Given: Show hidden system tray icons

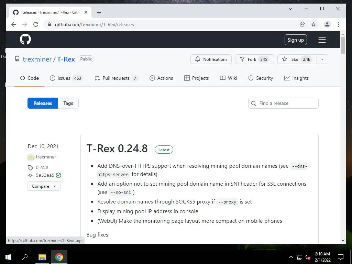Looking at the screenshot, I should (x=291, y=257).
